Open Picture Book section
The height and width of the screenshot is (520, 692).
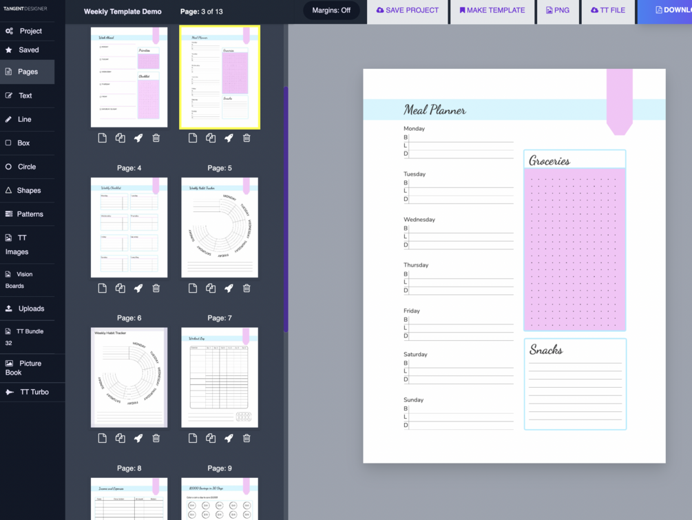tap(27, 368)
